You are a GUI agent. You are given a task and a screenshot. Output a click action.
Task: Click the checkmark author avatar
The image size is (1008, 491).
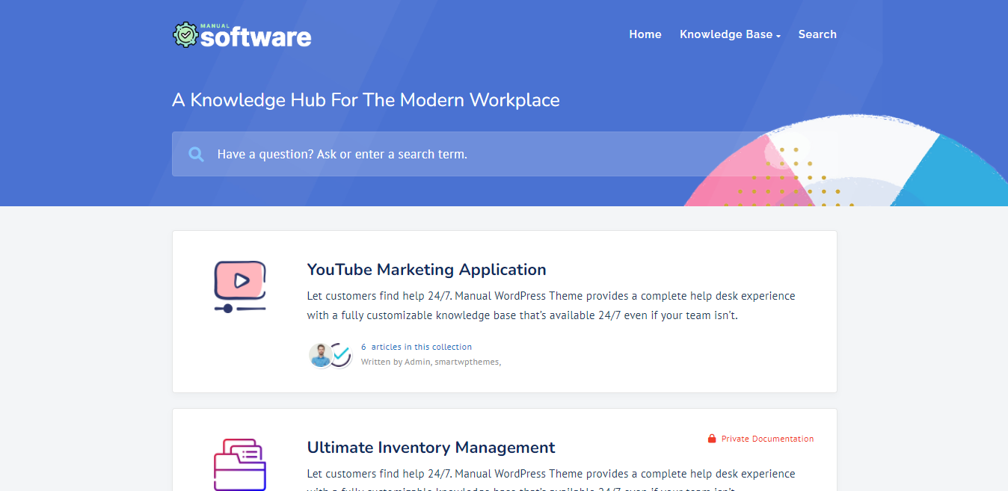[x=341, y=355]
